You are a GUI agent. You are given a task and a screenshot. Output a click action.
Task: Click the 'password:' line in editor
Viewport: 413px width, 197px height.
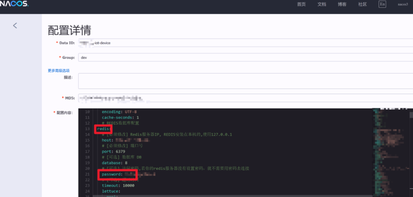pyautogui.click(x=128, y=174)
